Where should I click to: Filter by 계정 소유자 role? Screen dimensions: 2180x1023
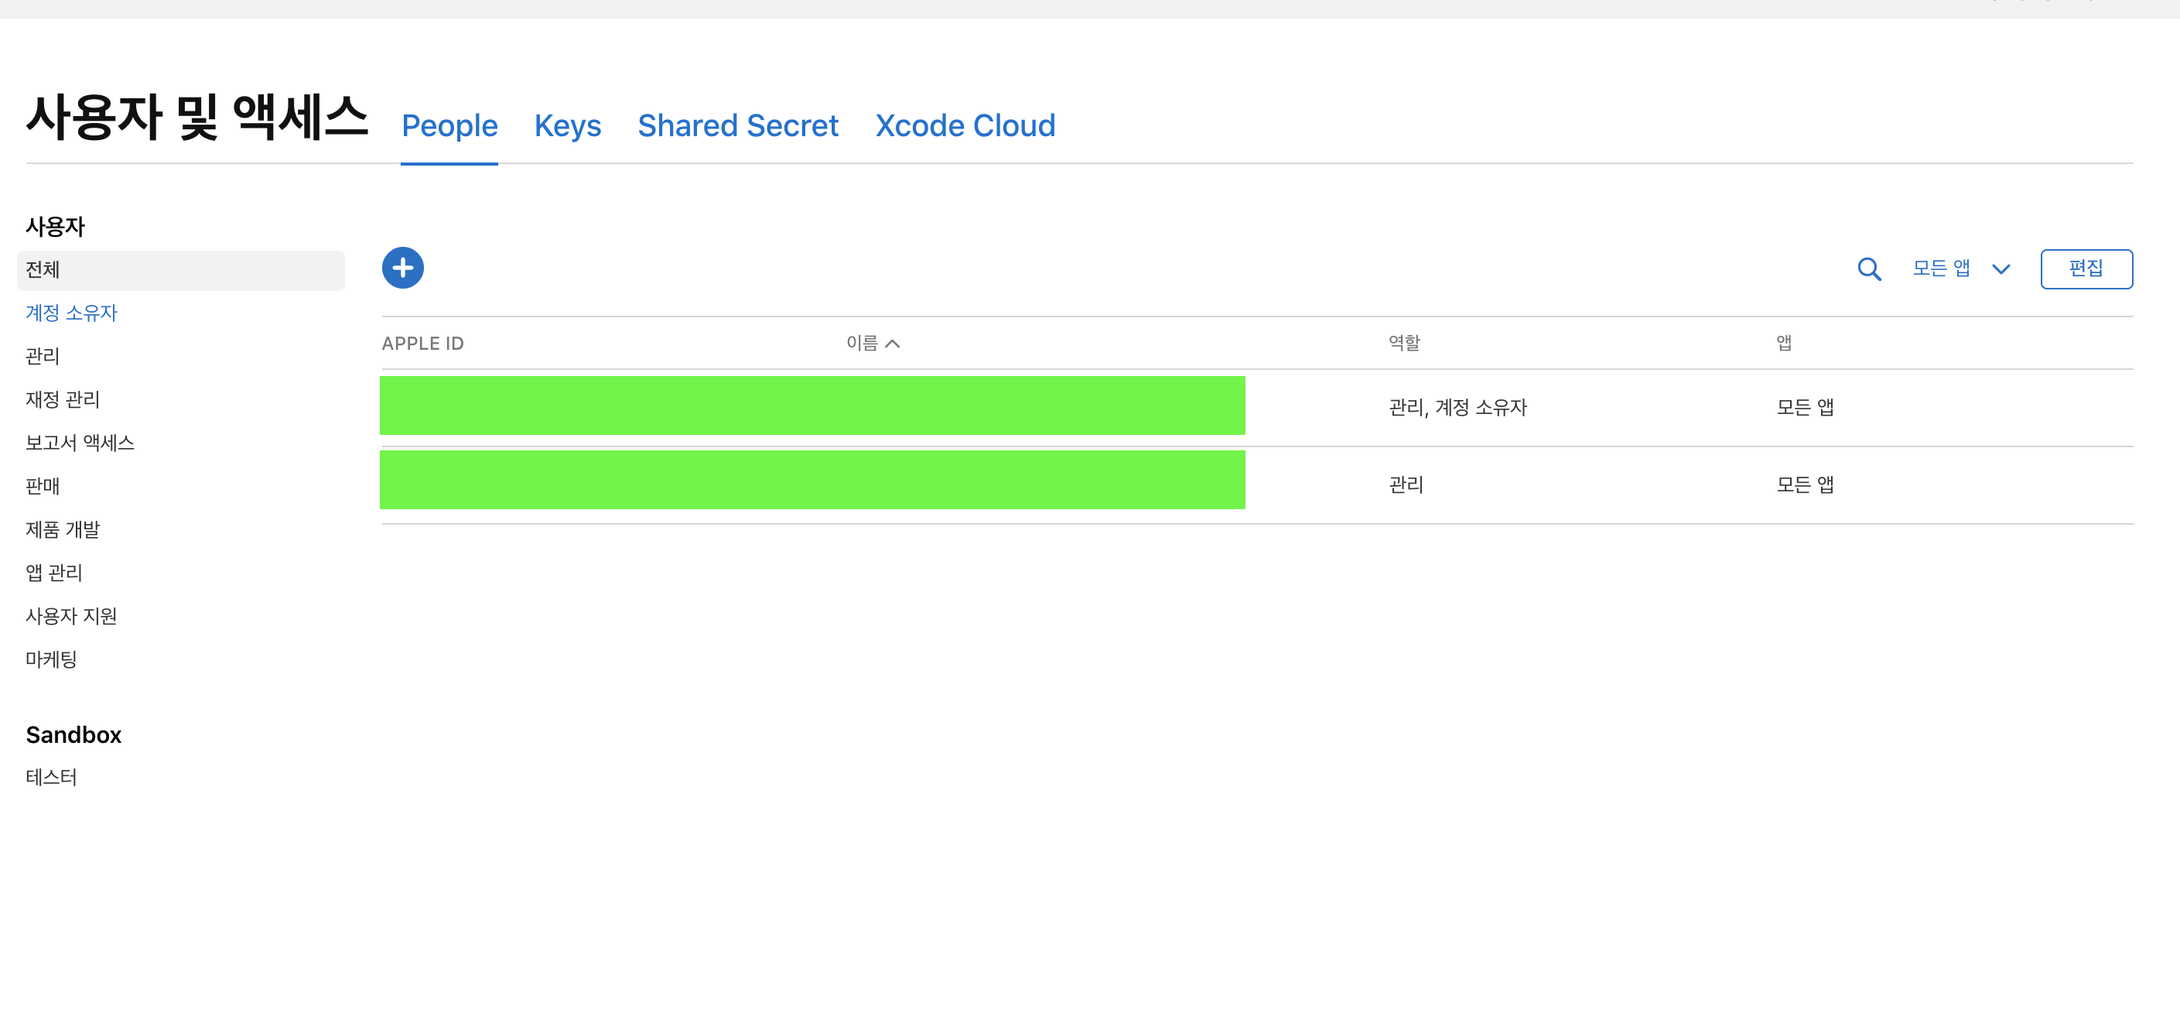click(x=71, y=313)
